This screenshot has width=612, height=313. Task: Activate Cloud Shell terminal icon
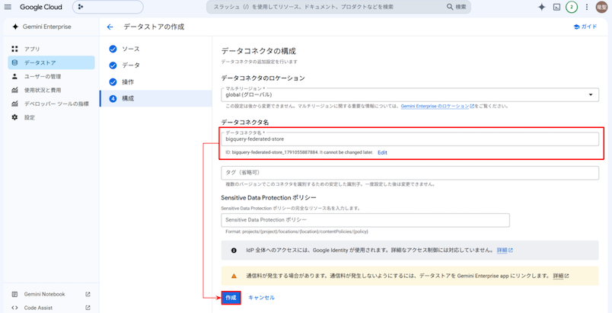[557, 7]
